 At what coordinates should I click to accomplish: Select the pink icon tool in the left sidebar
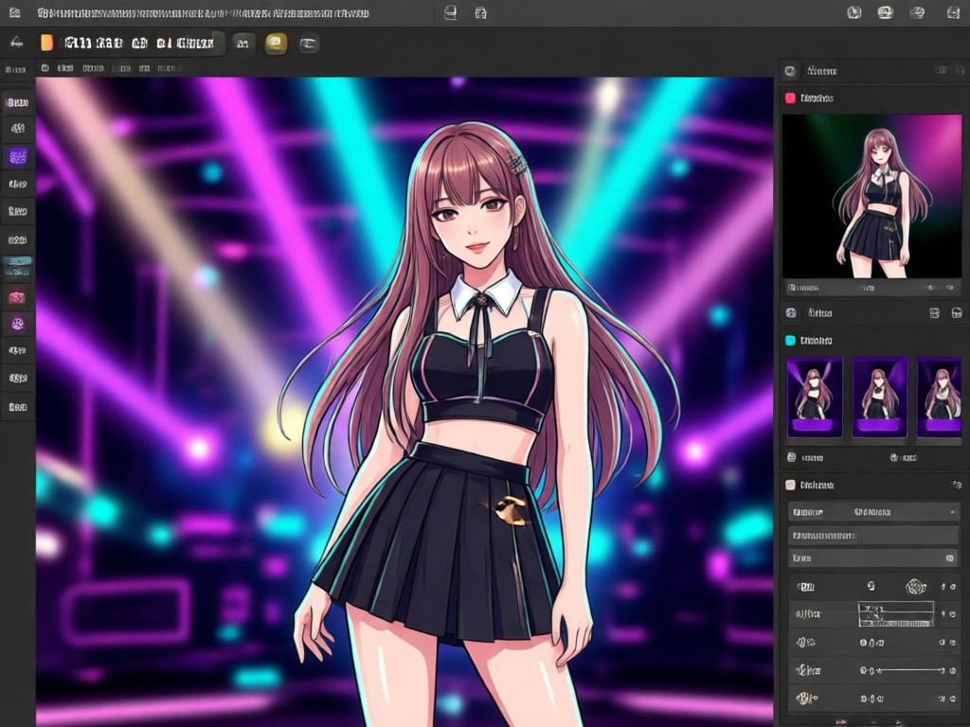tap(17, 297)
